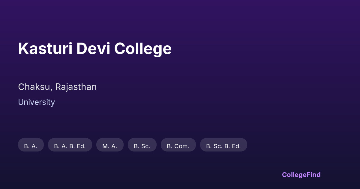
Task: Click "B. Sc." inside the B. Sc. B. Ed. tag
Action: click(x=214, y=146)
